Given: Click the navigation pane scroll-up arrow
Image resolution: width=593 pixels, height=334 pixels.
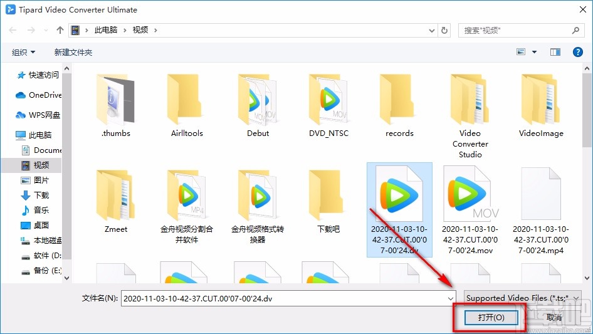Looking at the screenshot, I should click(67, 68).
